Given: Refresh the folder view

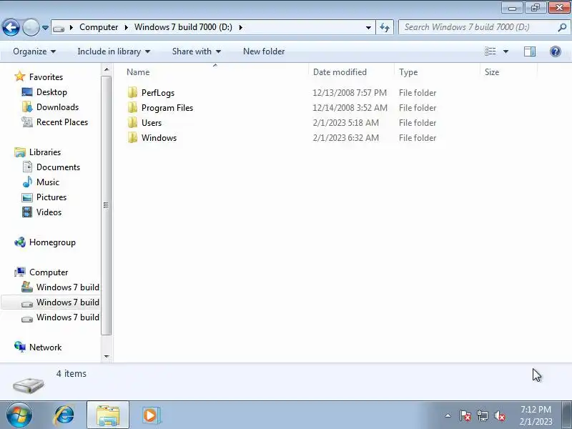Looking at the screenshot, I should (x=385, y=27).
